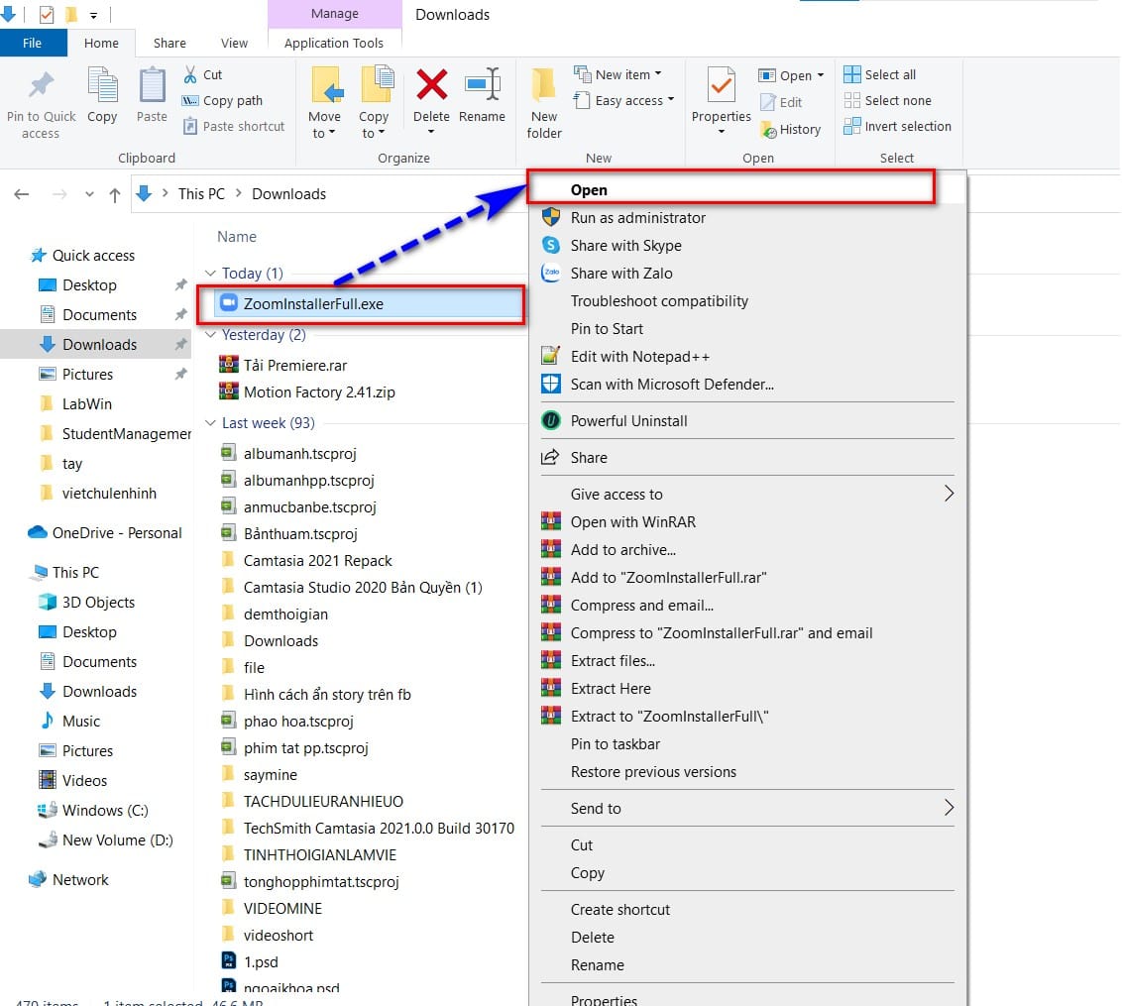Click the Back navigation arrow
1122x1006 pixels.
[22, 194]
